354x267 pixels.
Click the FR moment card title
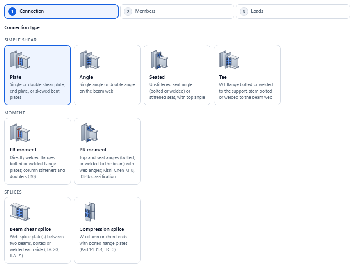pyautogui.click(x=23, y=150)
